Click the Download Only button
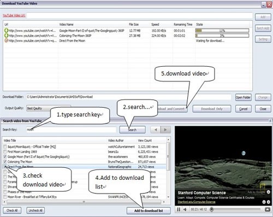The image size is (273, 217). (x=212, y=109)
